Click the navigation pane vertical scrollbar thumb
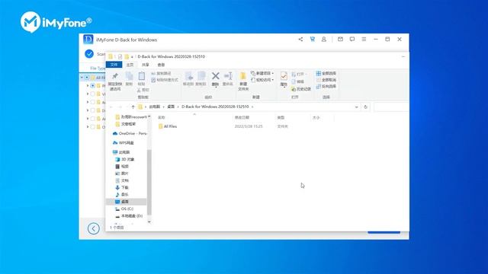 [x=149, y=182]
